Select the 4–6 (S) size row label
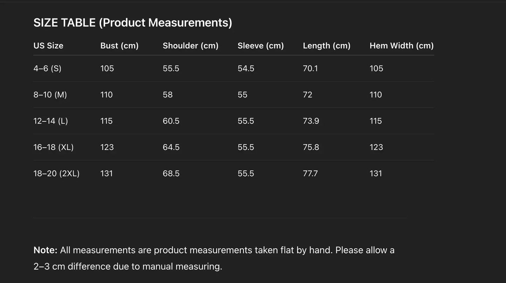The image size is (506, 283). pyautogui.click(x=47, y=69)
